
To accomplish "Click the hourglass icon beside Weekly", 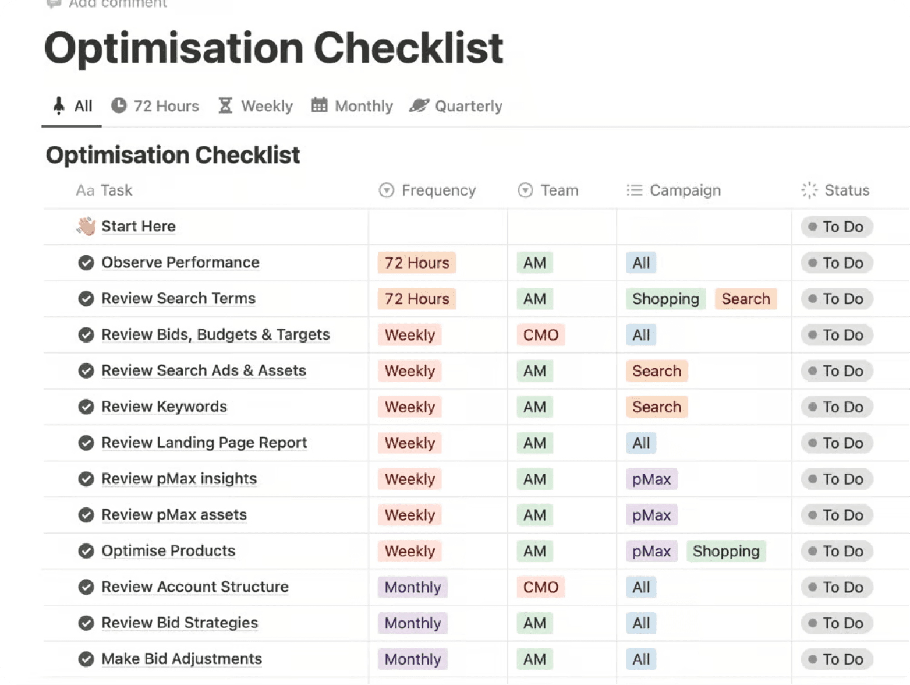I will (x=225, y=105).
